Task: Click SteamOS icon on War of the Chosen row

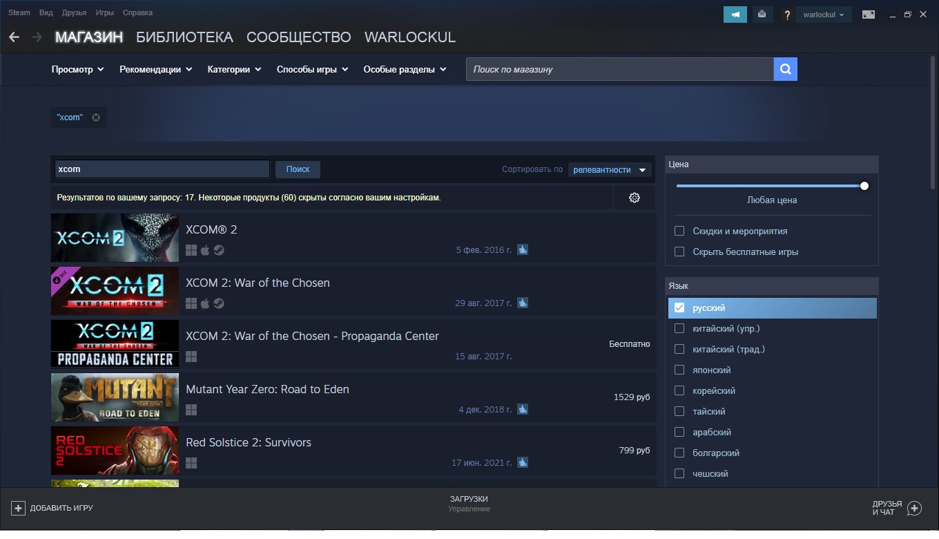Action: (218, 303)
